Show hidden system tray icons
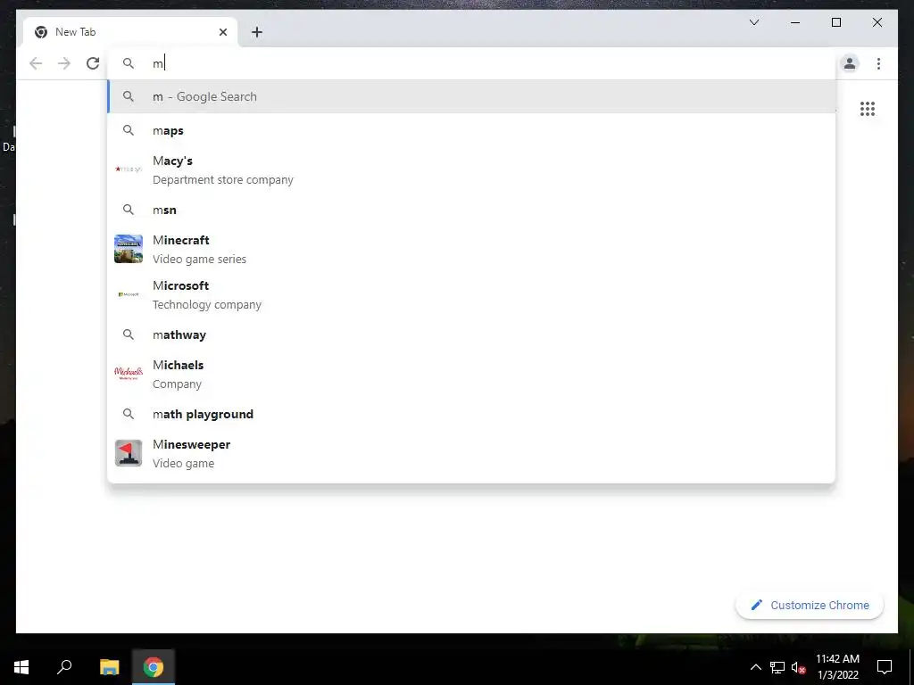 [x=755, y=667]
